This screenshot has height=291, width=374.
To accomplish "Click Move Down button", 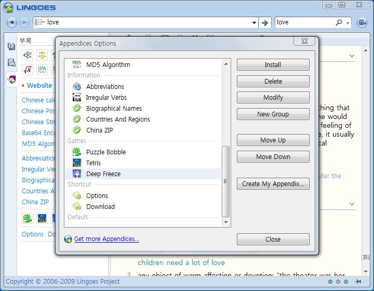I will click(273, 157).
